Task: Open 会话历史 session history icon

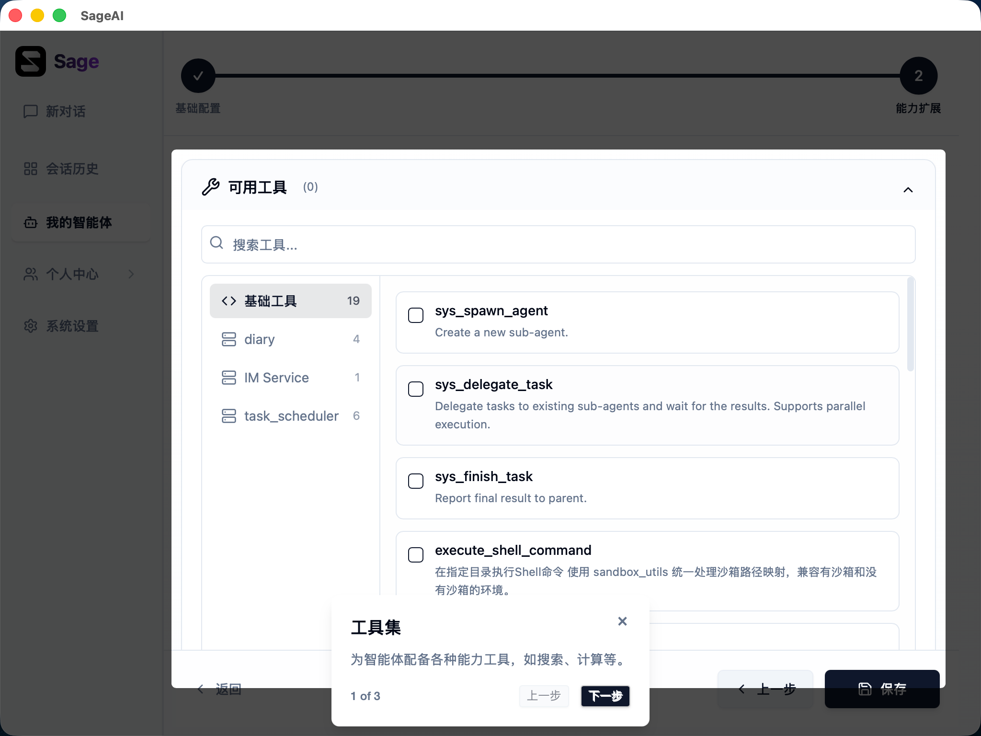Action: [30, 169]
